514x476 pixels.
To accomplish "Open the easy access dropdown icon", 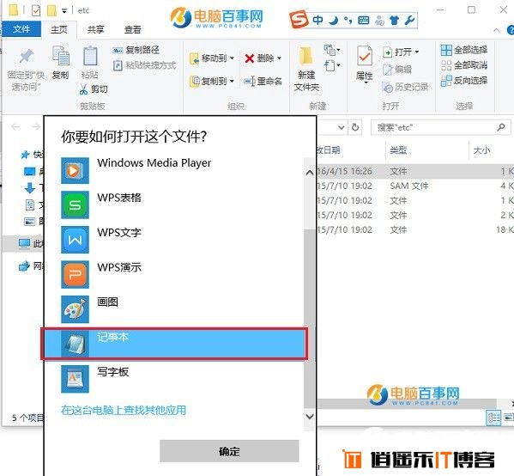I will coord(332,65).
